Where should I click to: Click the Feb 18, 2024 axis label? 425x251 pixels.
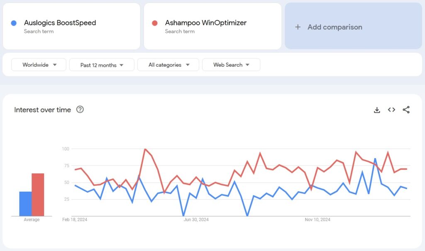[75, 219]
